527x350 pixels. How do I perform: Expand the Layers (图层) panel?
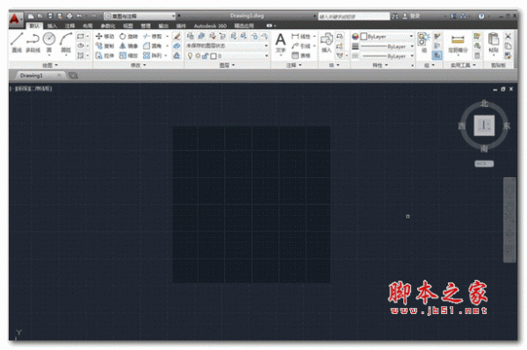tap(227, 65)
